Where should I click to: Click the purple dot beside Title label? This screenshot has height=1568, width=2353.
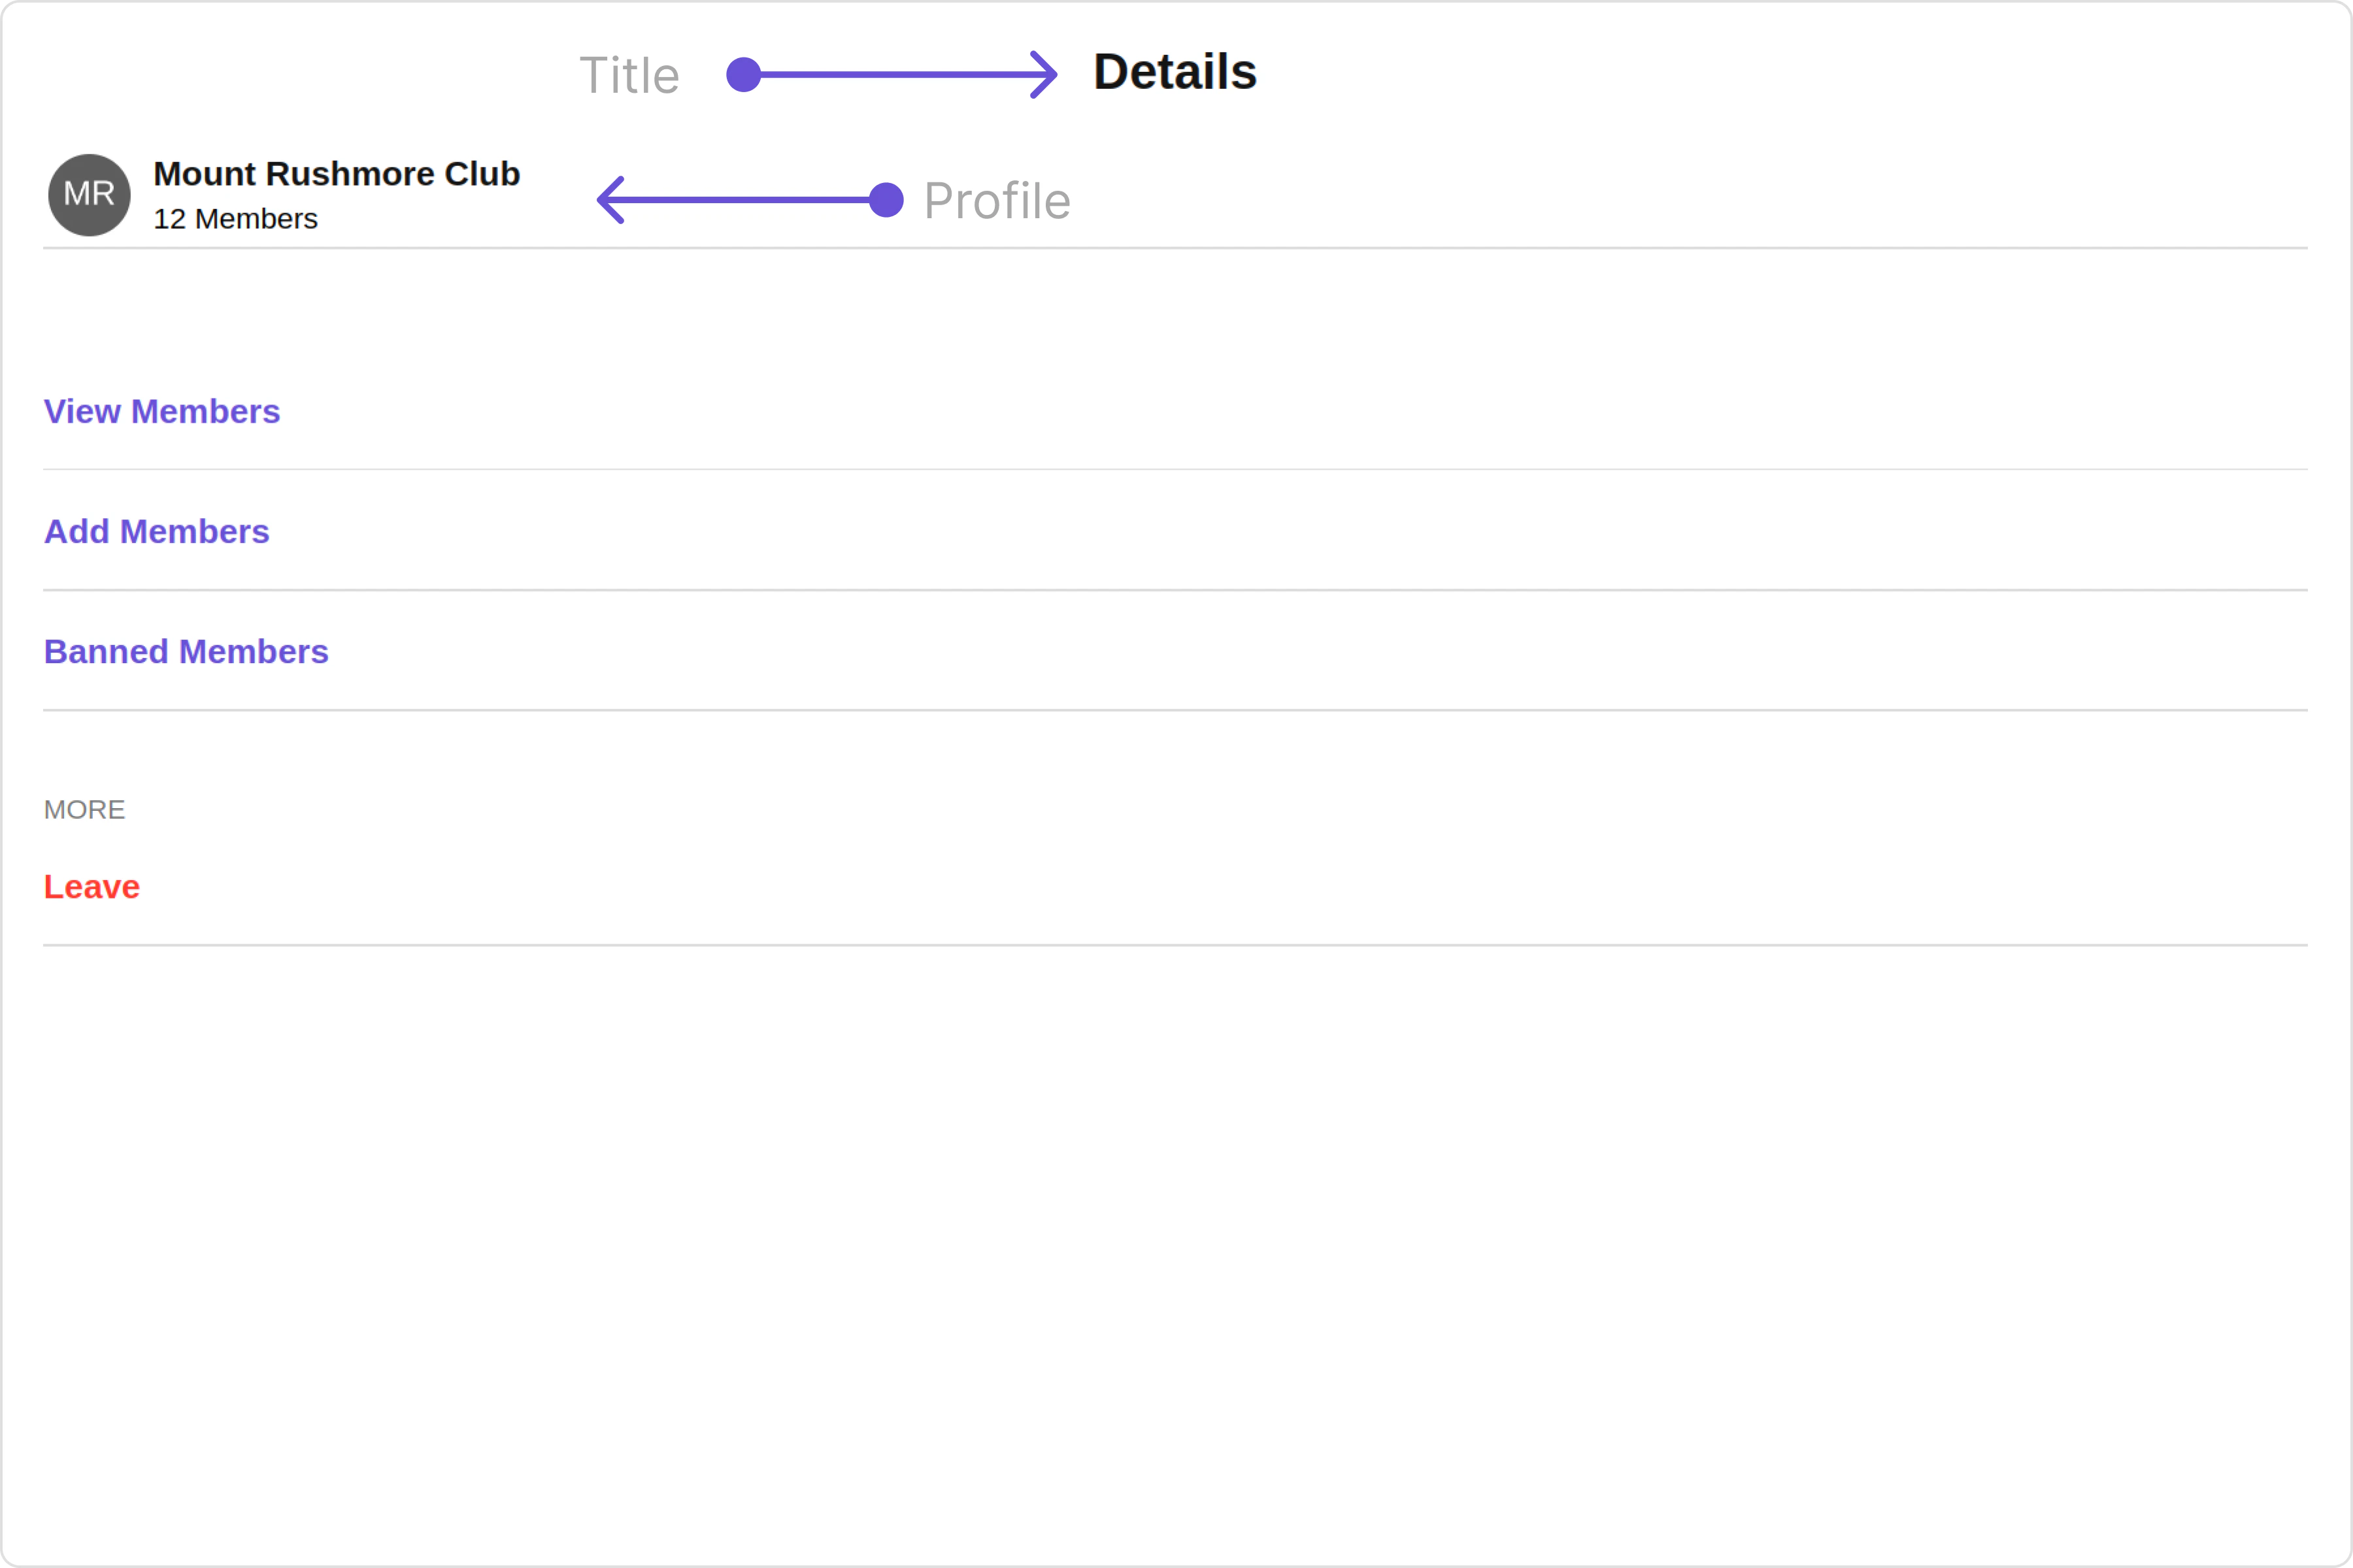click(x=743, y=75)
